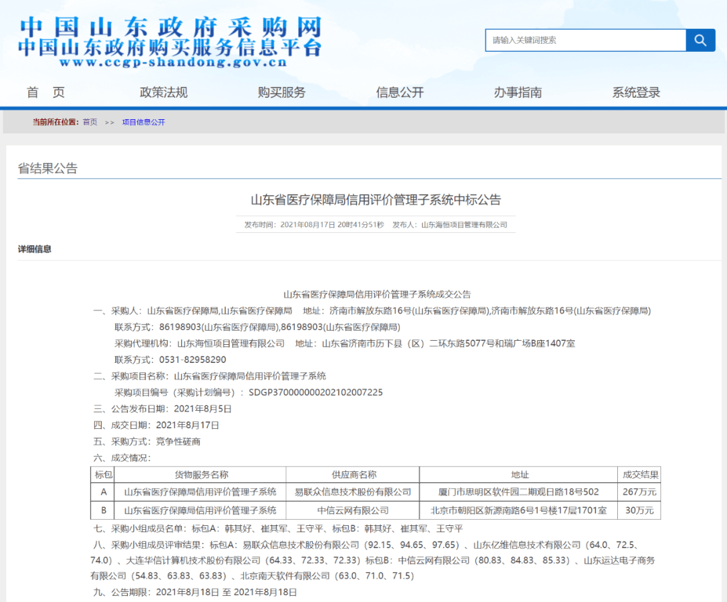Select the 详细信息 heading
The image size is (727, 602).
point(35,249)
